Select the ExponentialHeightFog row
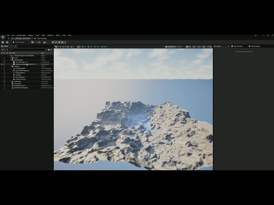Image resolution: width=274 pixels, height=205 pixels. pyautogui.click(x=27, y=71)
